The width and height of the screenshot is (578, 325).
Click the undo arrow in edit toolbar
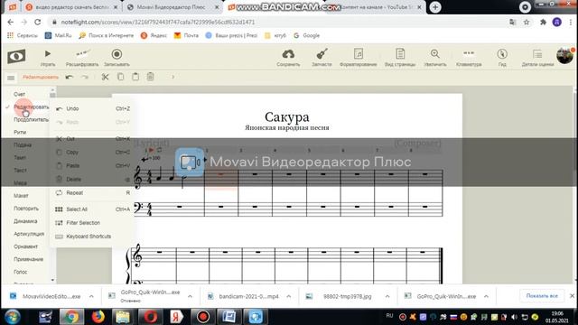tap(70, 77)
